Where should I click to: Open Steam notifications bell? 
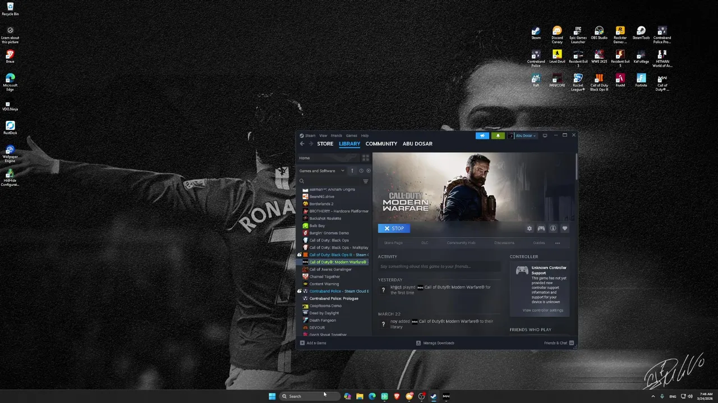pos(498,135)
